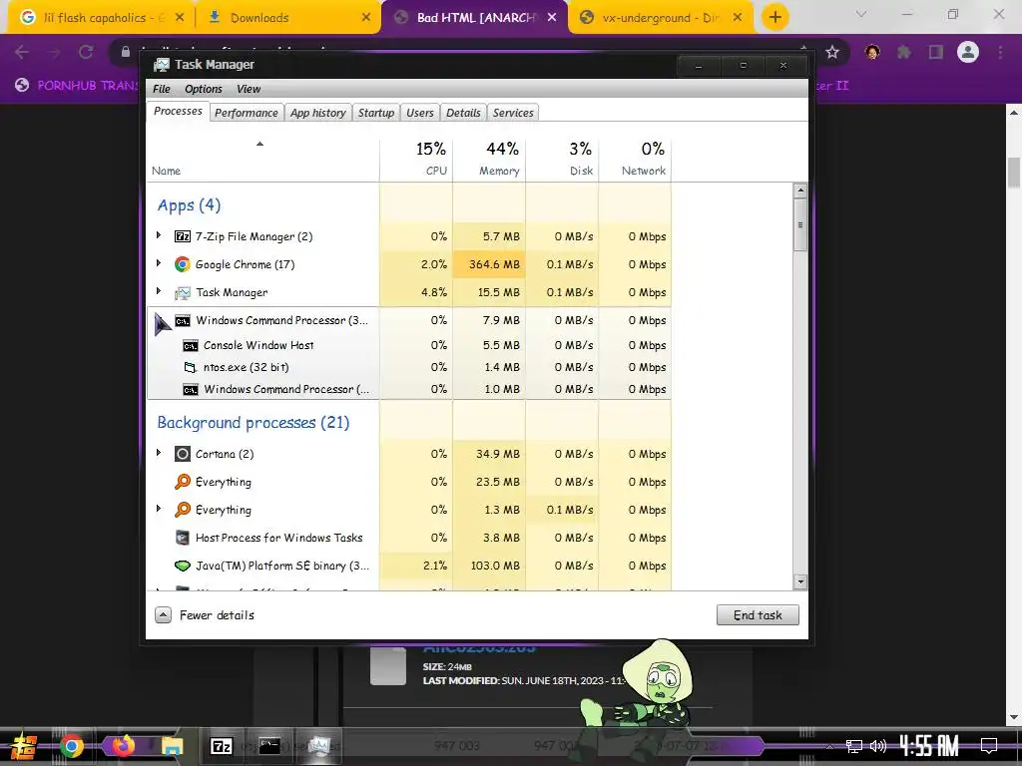Open the Chrome profile avatar

pos(968,52)
